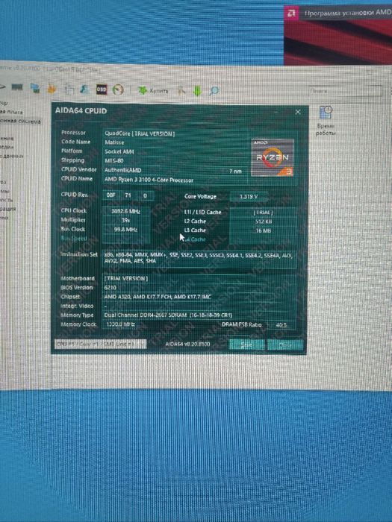Click the 39x multiplier value
This screenshot has height=522, width=392.
[x=126, y=221]
